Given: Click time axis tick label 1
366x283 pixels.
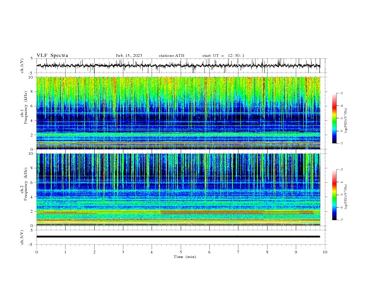Looking at the screenshot, I should 65,252.
